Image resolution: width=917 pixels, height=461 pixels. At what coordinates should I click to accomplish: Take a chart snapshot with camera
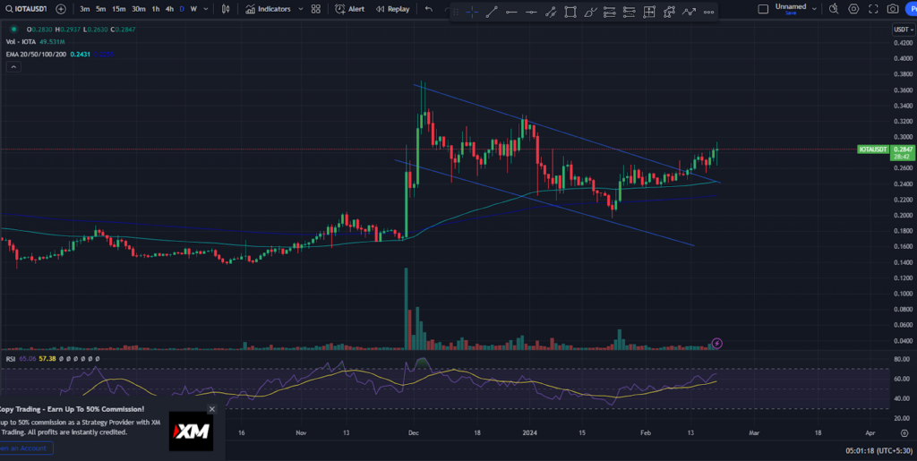(893, 9)
